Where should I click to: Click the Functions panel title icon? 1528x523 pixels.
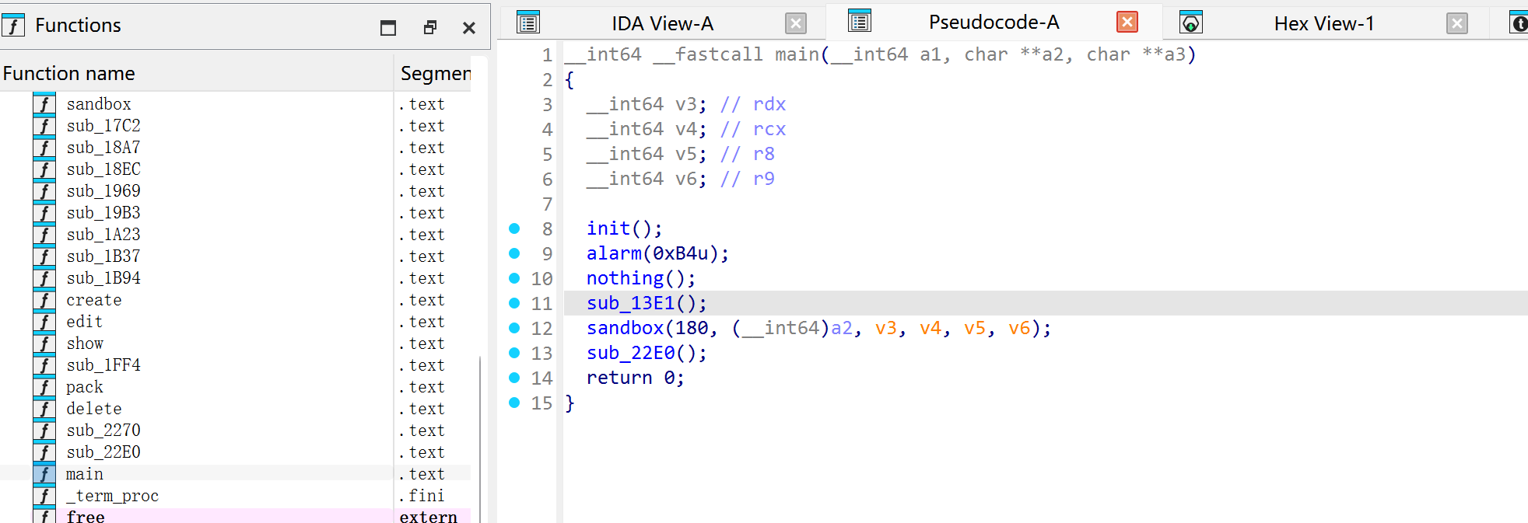point(13,26)
